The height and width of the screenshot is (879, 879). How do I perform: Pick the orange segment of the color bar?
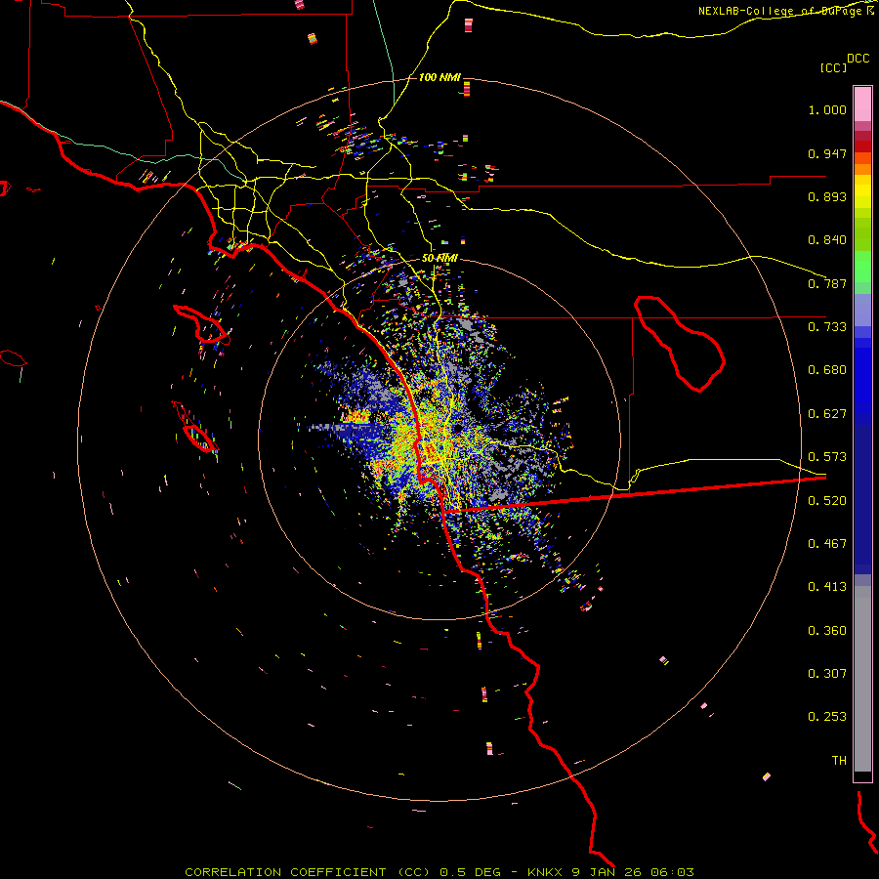coord(862,169)
